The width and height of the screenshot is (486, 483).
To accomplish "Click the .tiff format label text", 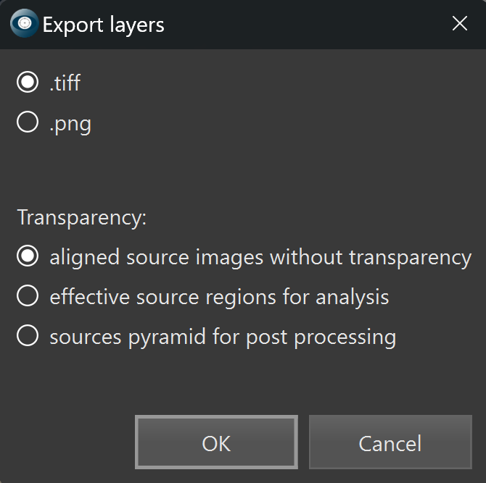I will point(65,83).
